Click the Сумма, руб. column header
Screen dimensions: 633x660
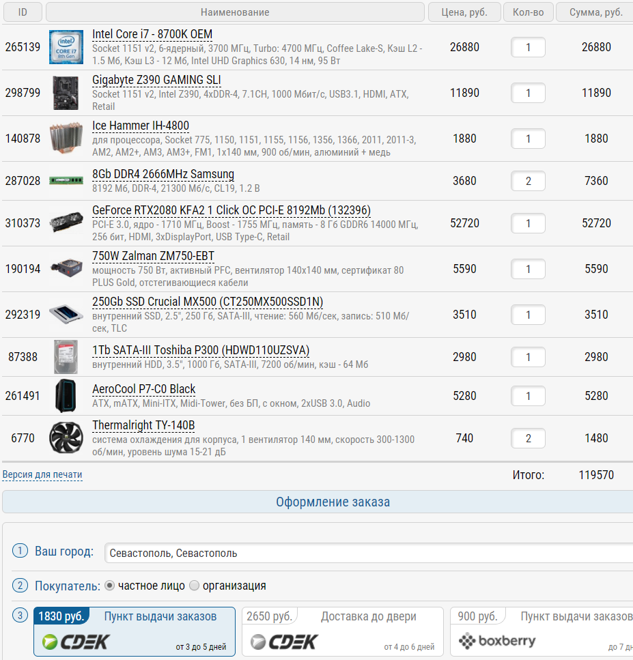[596, 12]
